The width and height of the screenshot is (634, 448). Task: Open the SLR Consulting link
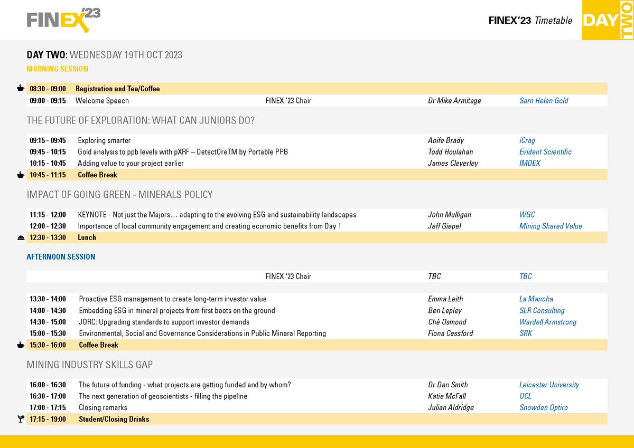[x=542, y=311]
